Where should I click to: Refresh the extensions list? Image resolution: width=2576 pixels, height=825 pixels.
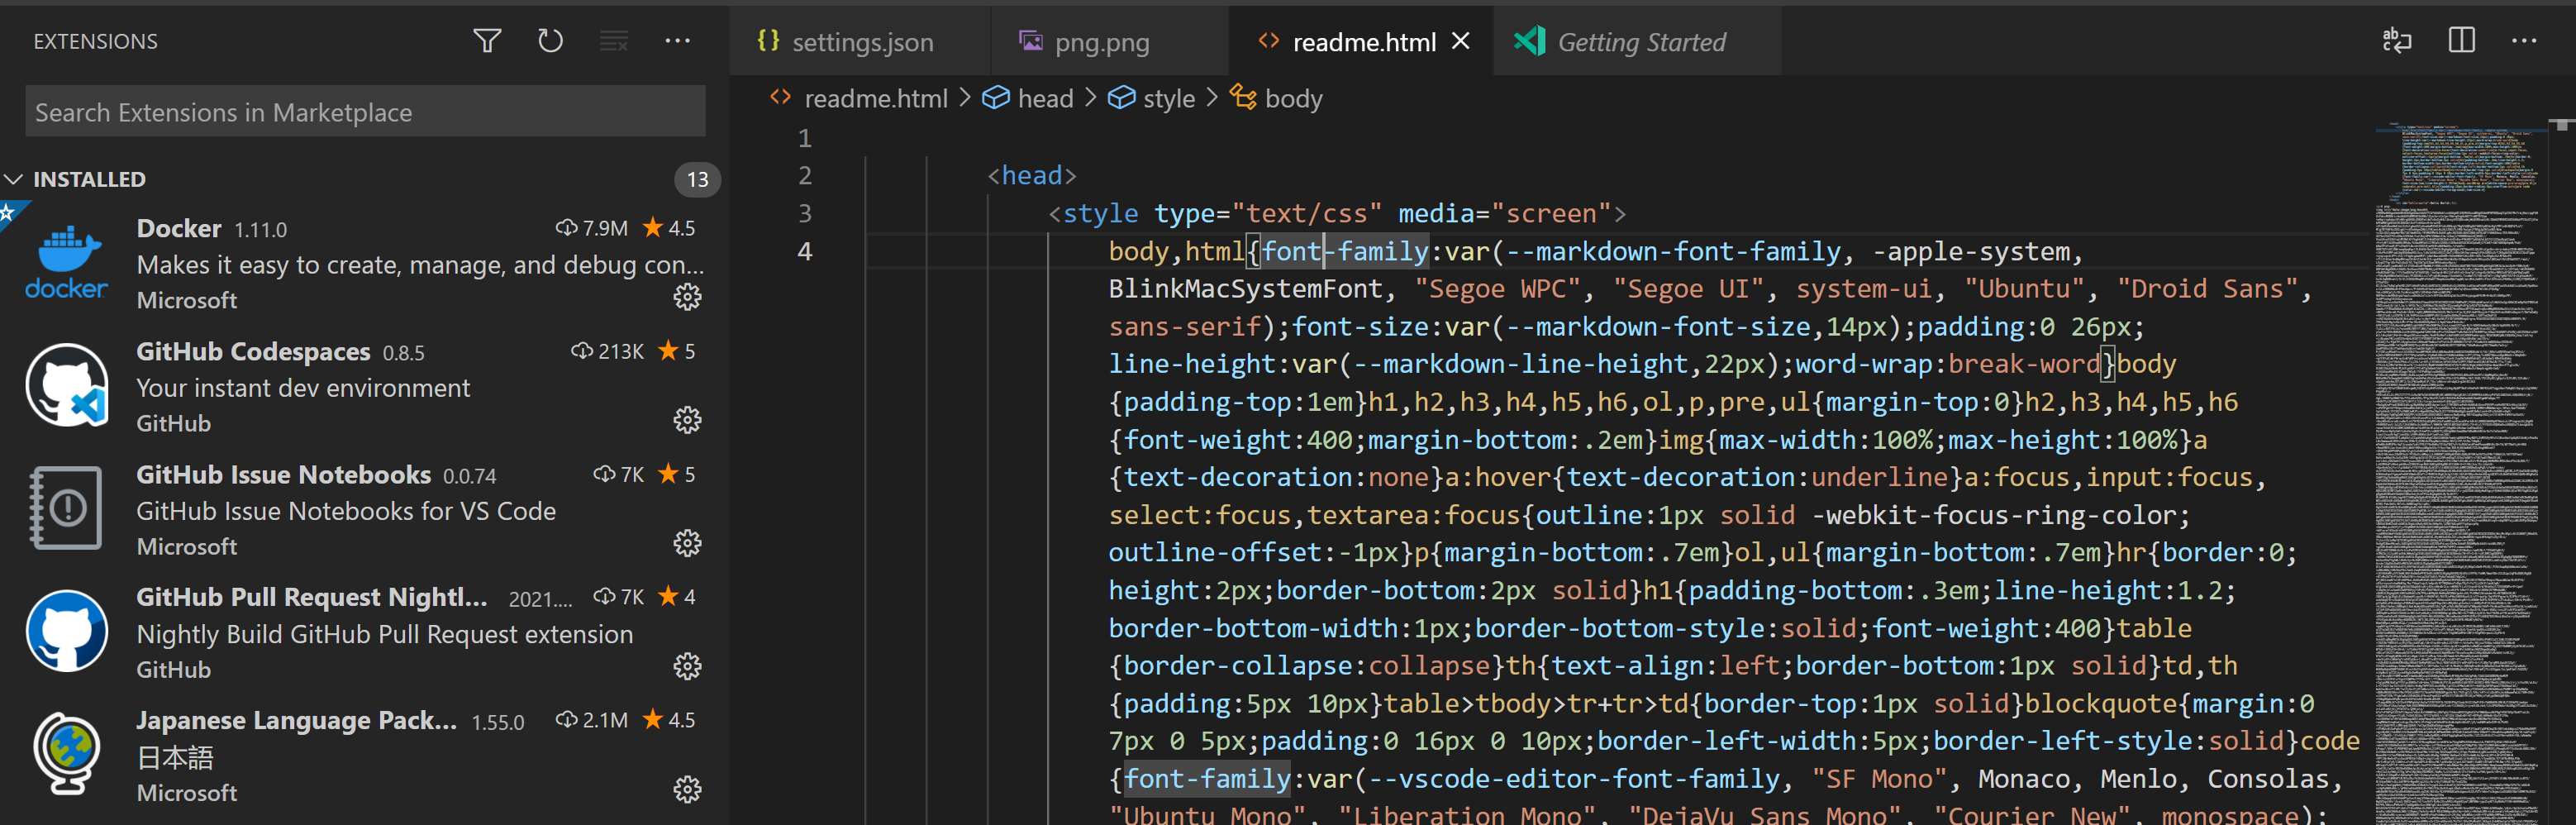pyautogui.click(x=551, y=41)
